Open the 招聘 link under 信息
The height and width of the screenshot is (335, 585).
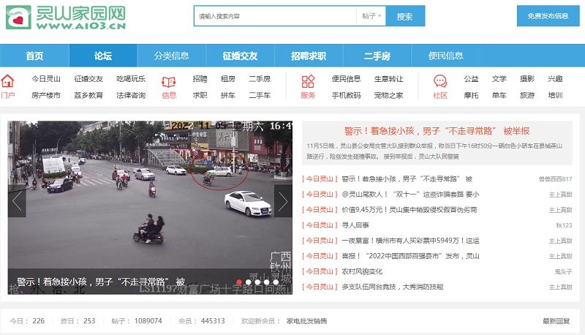pos(200,79)
